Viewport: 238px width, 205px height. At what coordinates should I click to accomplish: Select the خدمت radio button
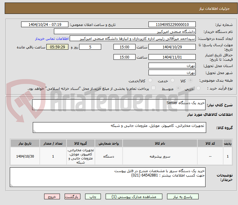coord(172,80)
